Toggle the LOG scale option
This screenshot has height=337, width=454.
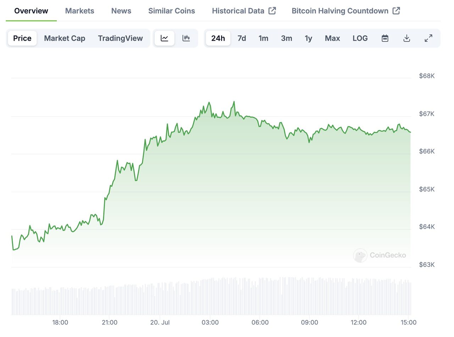[x=360, y=38]
